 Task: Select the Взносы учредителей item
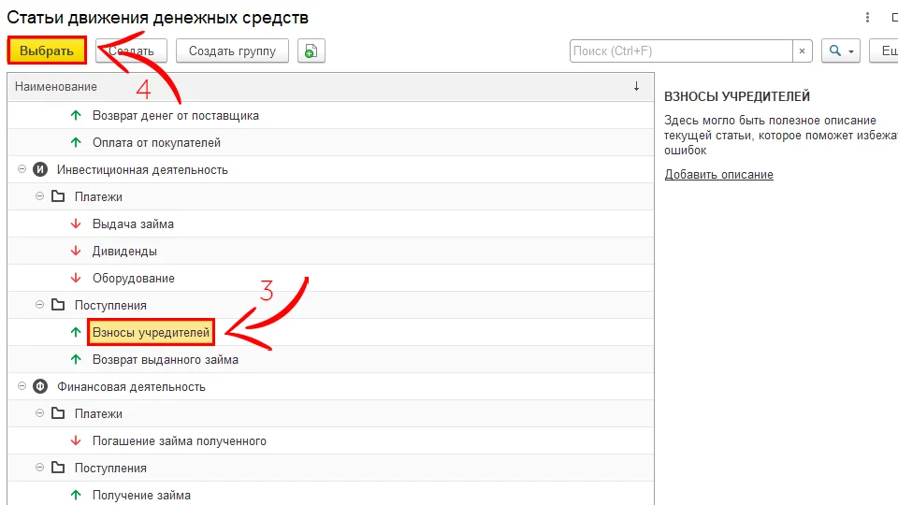(151, 332)
